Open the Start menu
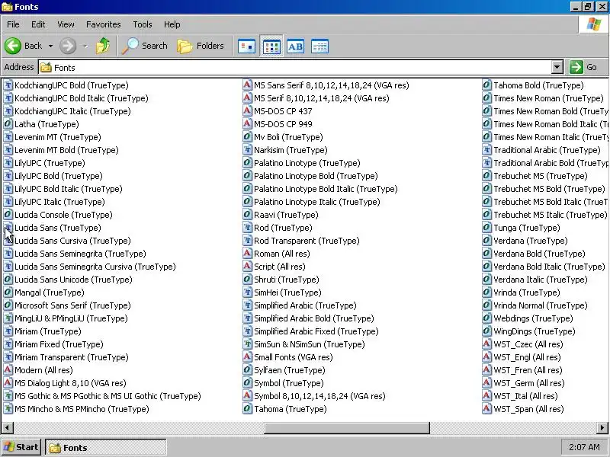The image size is (610, 457). point(21,447)
